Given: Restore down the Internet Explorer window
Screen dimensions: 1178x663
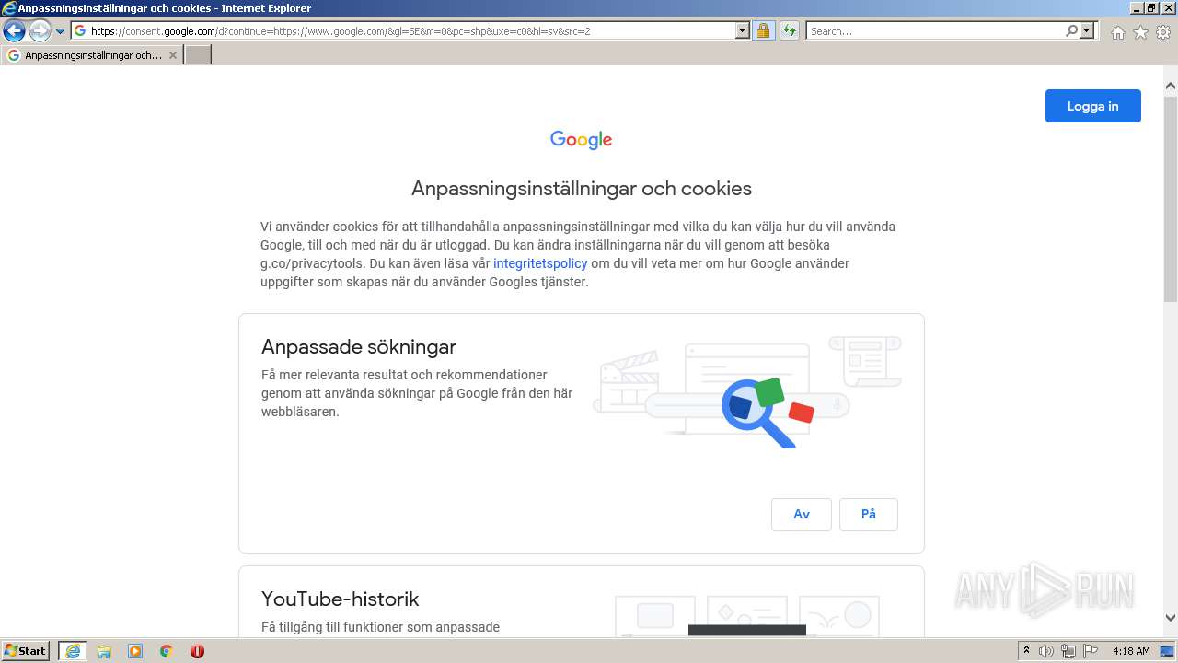Looking at the screenshot, I should pos(1151,7).
